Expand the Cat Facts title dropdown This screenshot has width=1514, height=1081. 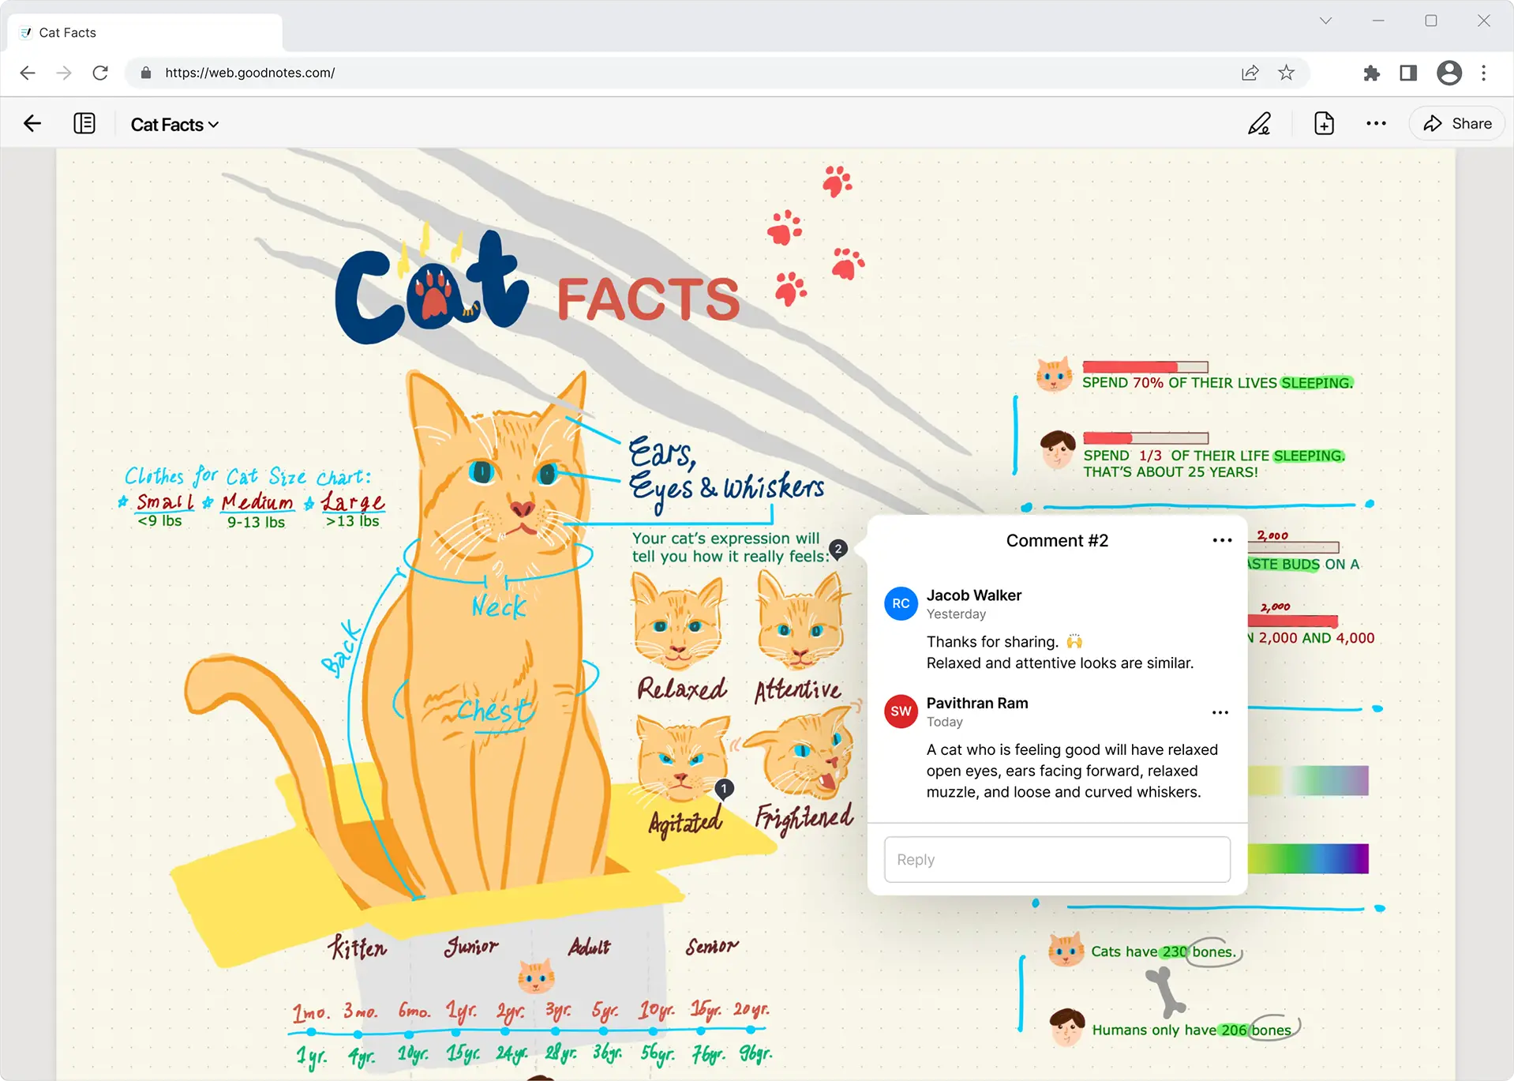(x=174, y=125)
